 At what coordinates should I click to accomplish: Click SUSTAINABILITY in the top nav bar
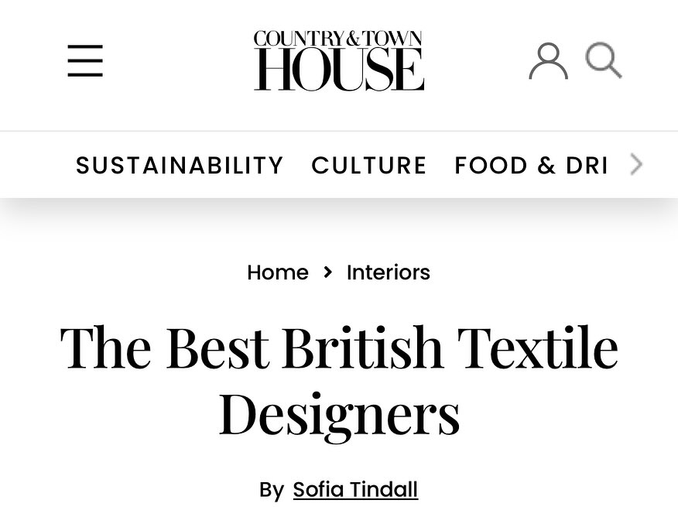[180, 165]
